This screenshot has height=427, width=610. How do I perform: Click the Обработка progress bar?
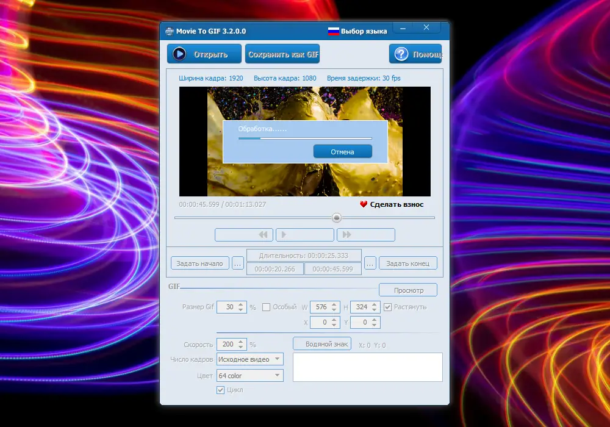click(305, 138)
